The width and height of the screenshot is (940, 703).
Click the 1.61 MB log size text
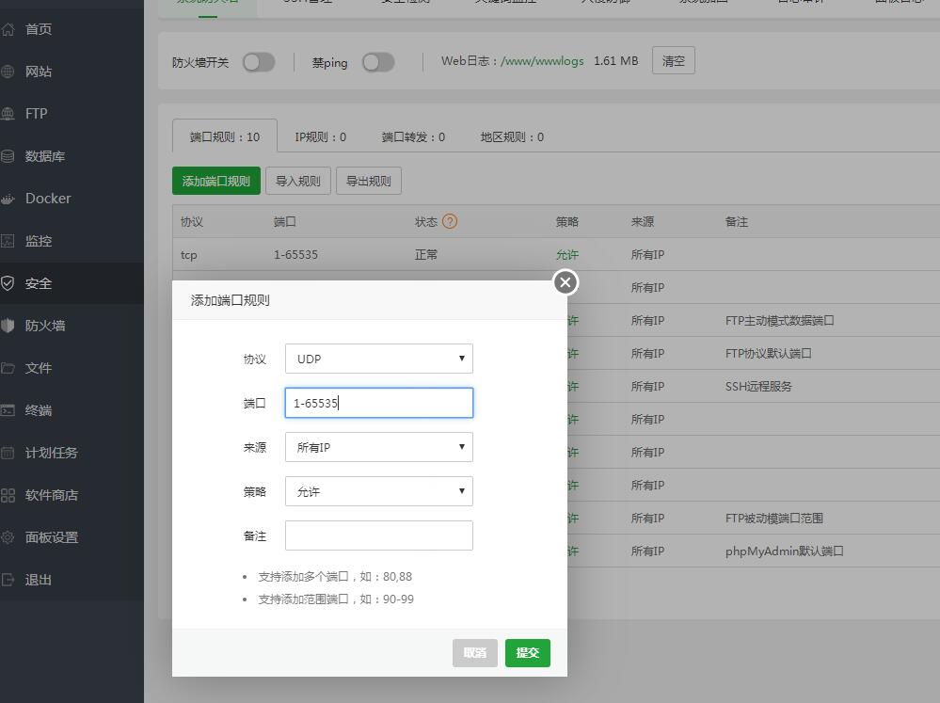615,61
